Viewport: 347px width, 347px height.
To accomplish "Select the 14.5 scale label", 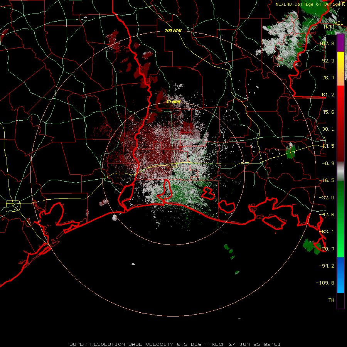I will coord(328,146).
